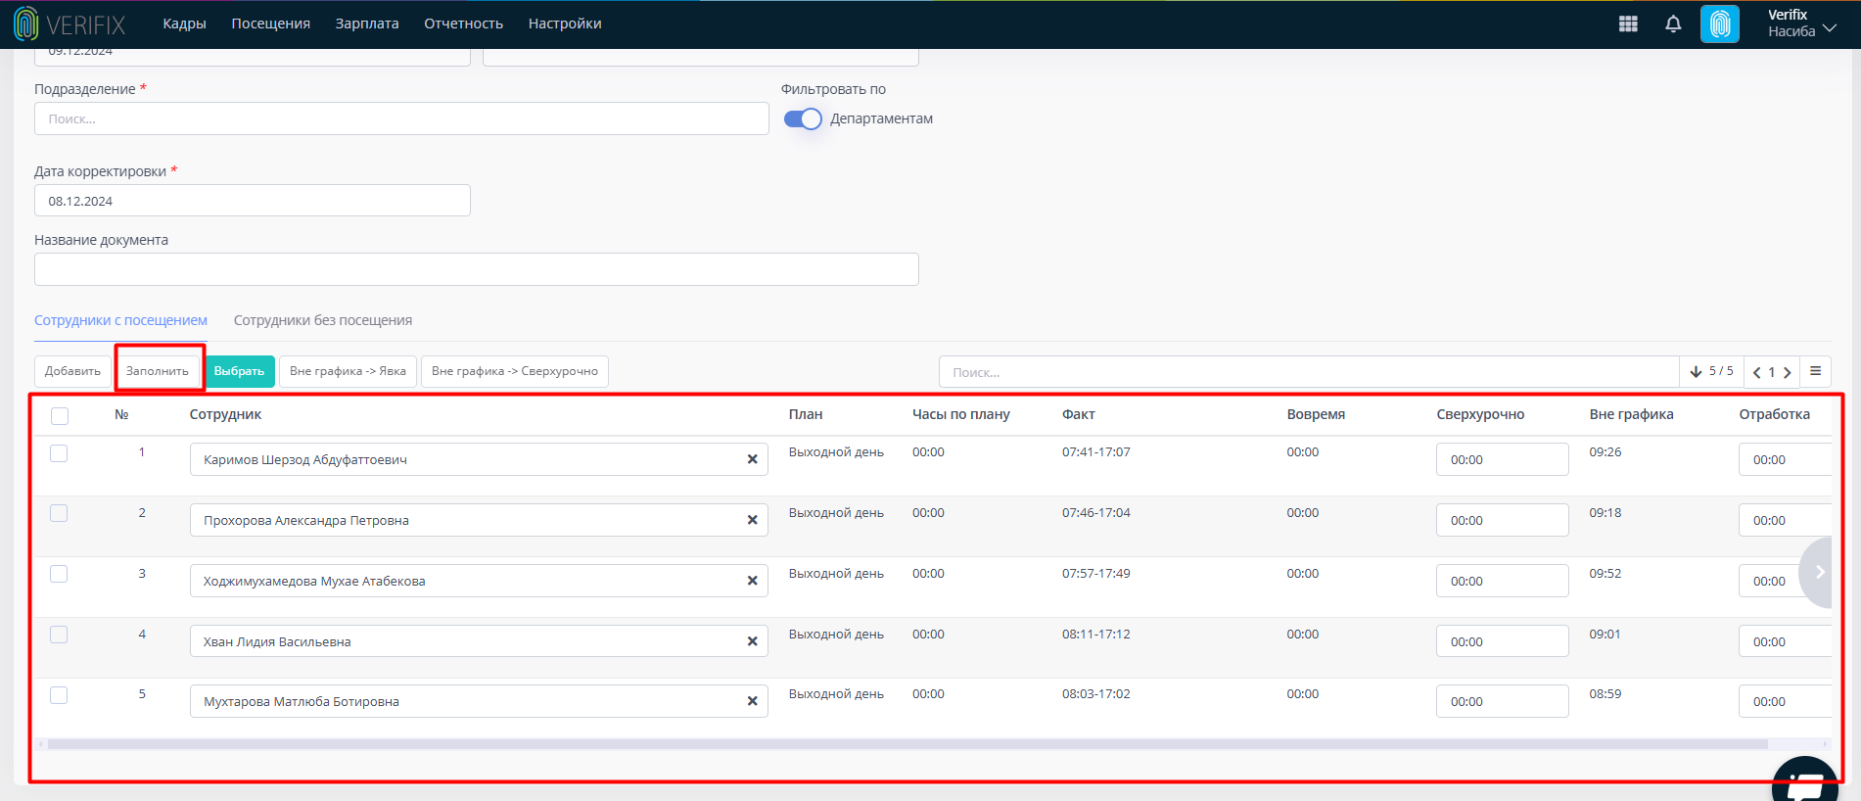1861x801 pixels.
Task: Check the row for Каримов Шерзод
Action: click(x=59, y=453)
